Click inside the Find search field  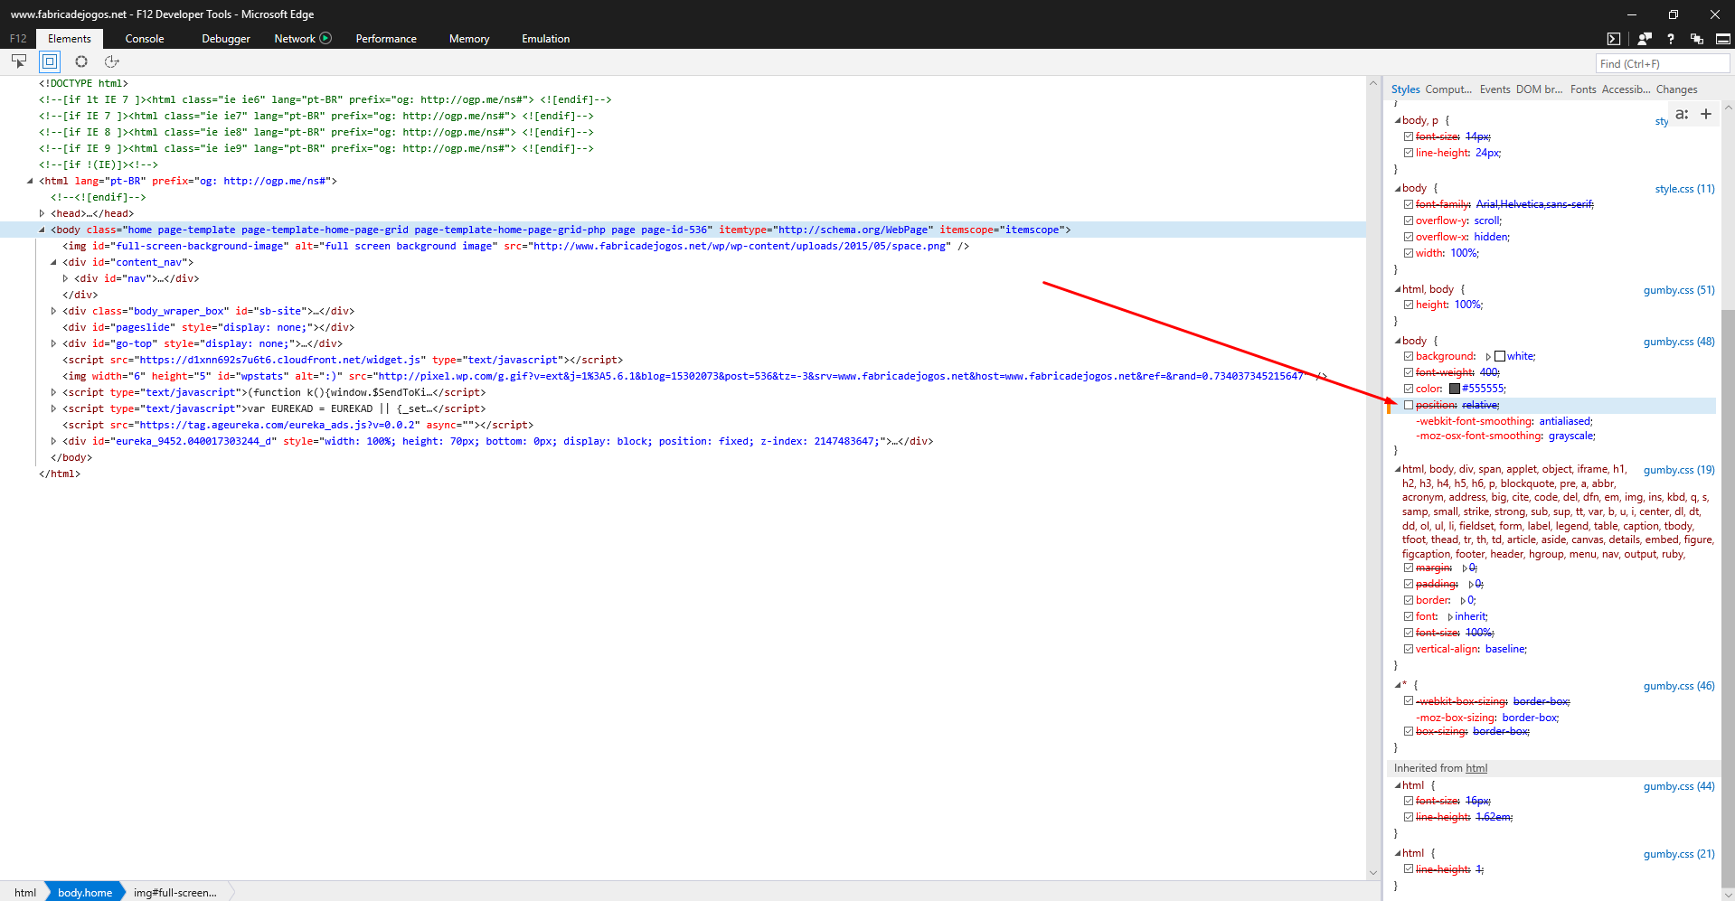[1662, 63]
